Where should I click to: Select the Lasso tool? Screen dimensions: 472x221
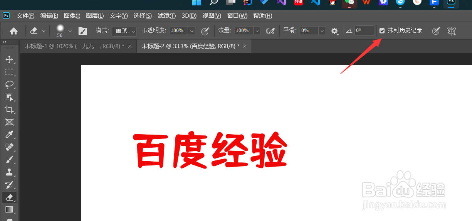point(9,84)
